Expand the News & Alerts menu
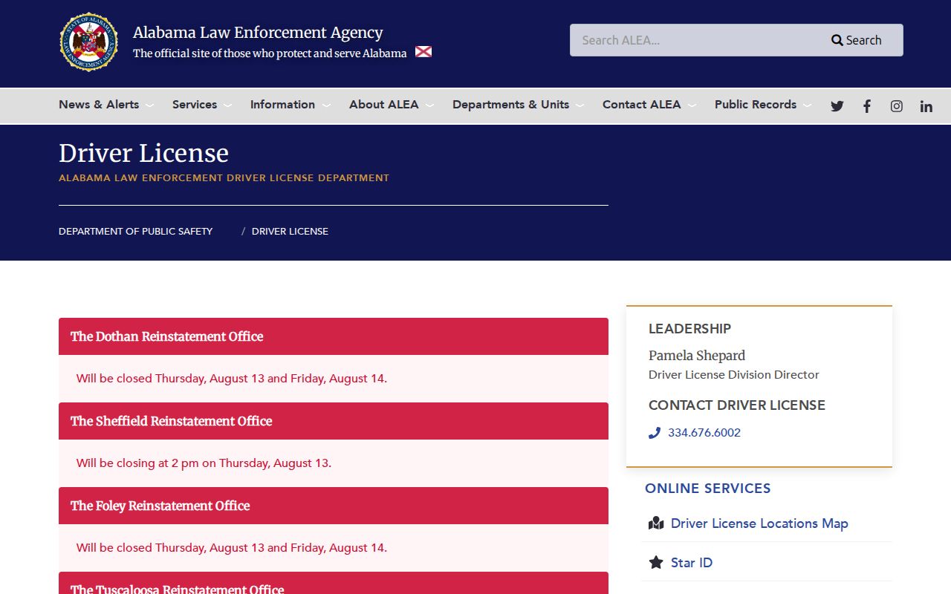 point(106,105)
